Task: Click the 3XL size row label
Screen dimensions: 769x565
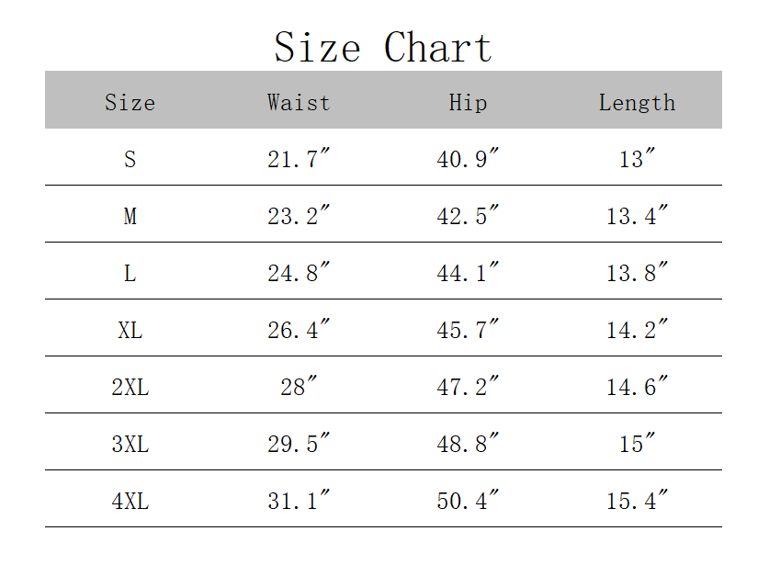Action: (x=130, y=444)
